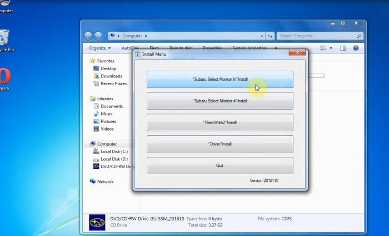Open the address bar history dropdown
389x236 pixels.
tap(262, 36)
